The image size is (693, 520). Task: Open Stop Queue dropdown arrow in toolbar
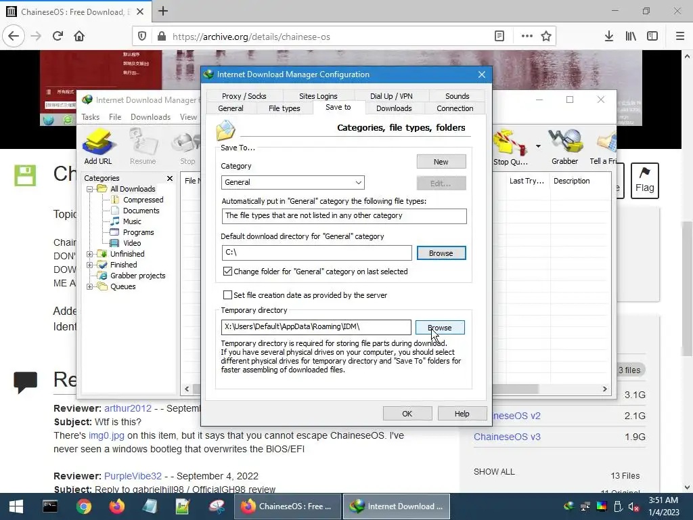coord(538,146)
